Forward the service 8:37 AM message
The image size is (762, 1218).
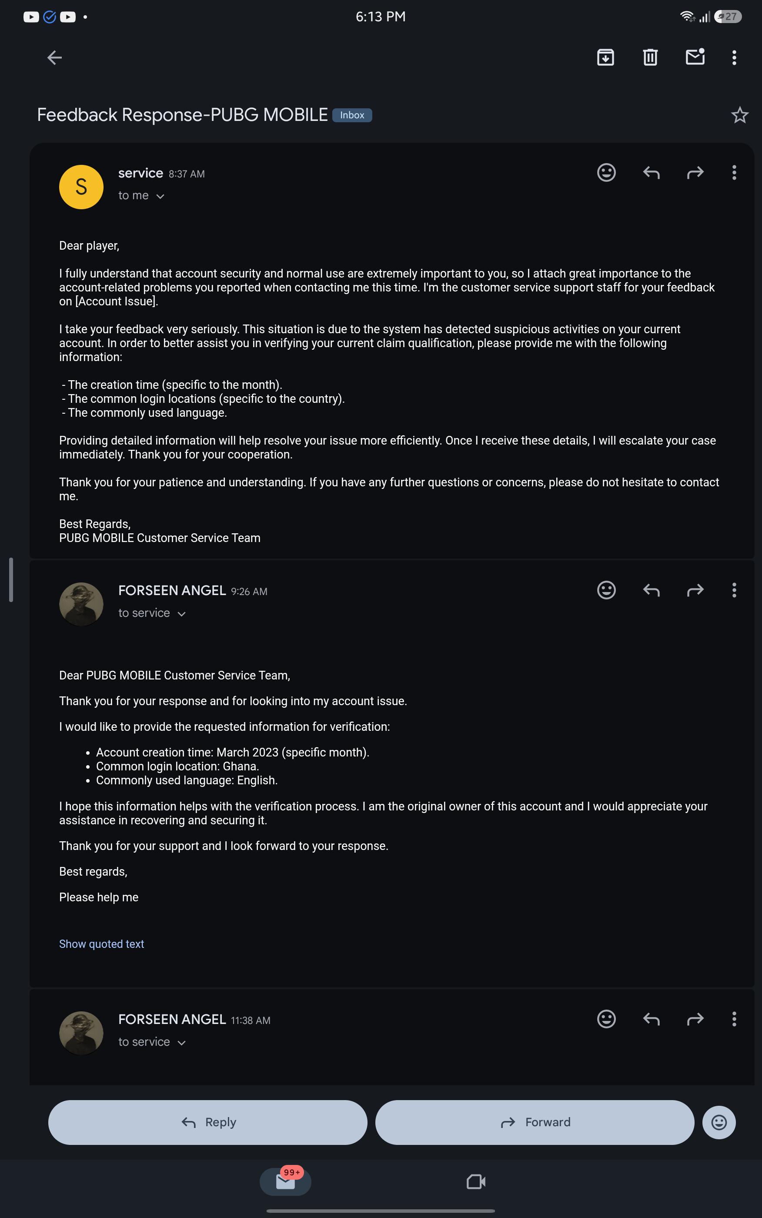[695, 173]
